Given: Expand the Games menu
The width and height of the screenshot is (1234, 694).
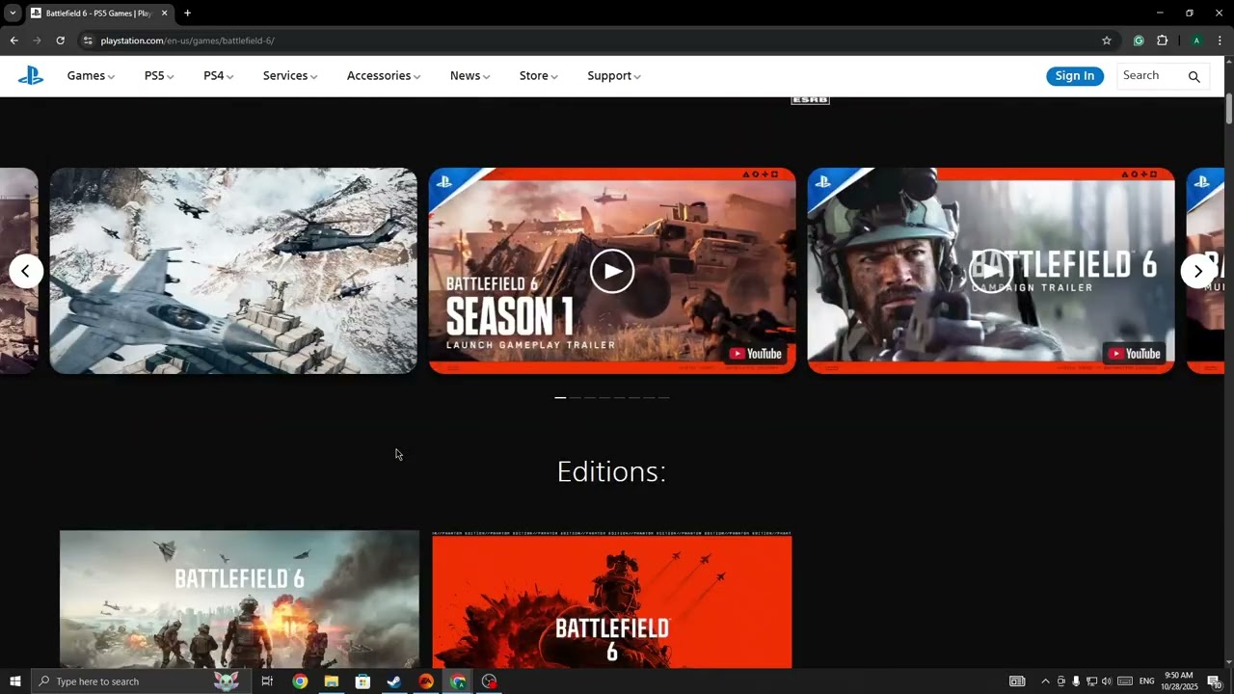Looking at the screenshot, I should coord(91,76).
